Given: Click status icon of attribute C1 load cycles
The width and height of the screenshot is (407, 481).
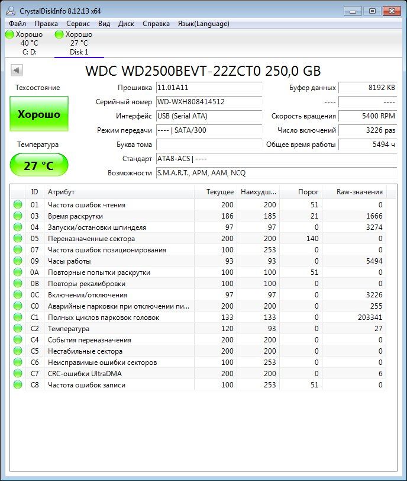Looking at the screenshot, I should click(x=18, y=317).
